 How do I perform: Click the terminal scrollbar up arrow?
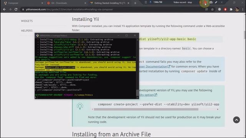[x=138, y=40]
